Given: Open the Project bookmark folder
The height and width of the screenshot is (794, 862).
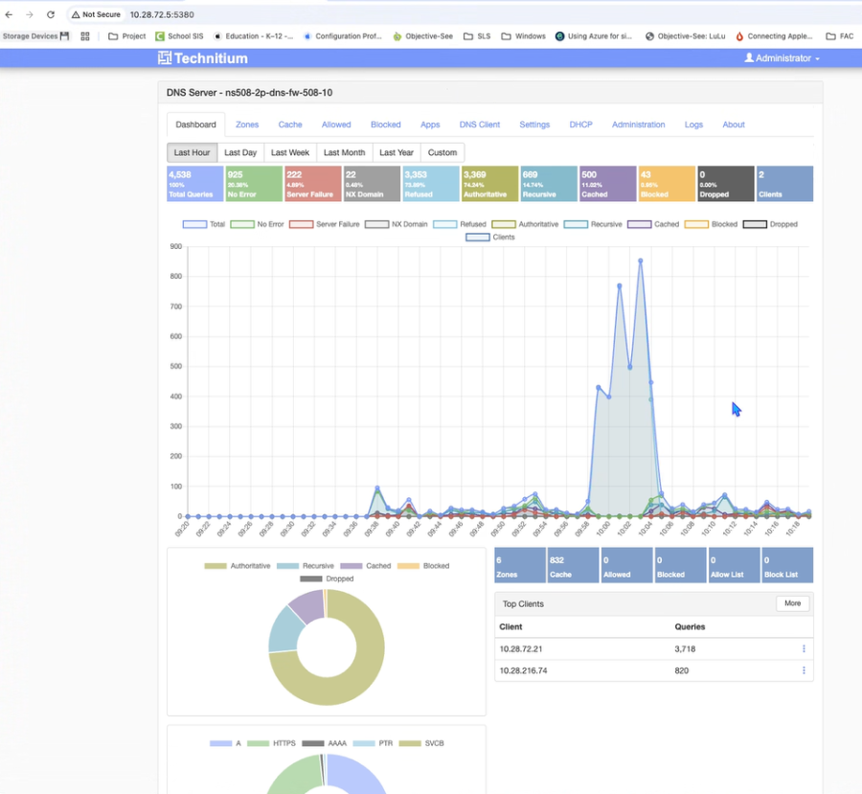Looking at the screenshot, I should coord(126,36).
